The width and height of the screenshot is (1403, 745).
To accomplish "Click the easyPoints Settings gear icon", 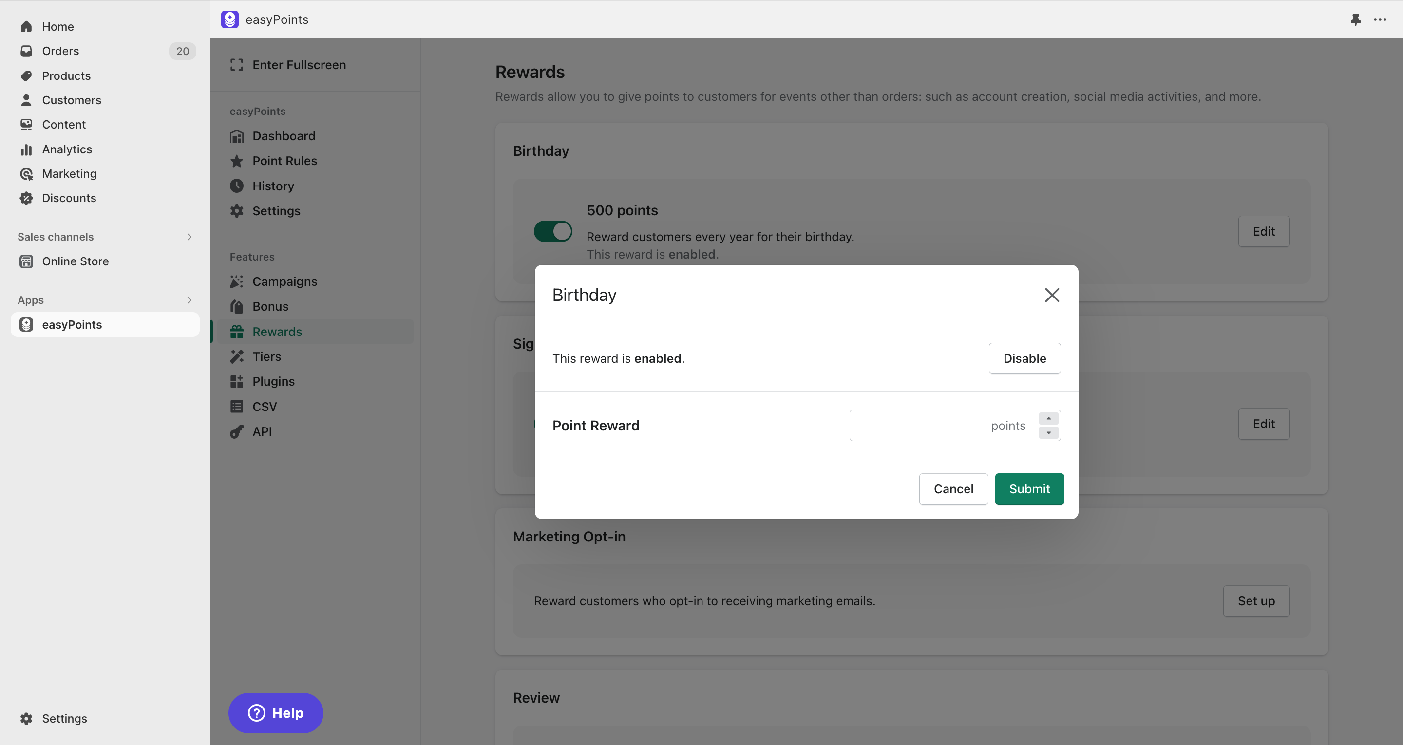I will tap(236, 211).
